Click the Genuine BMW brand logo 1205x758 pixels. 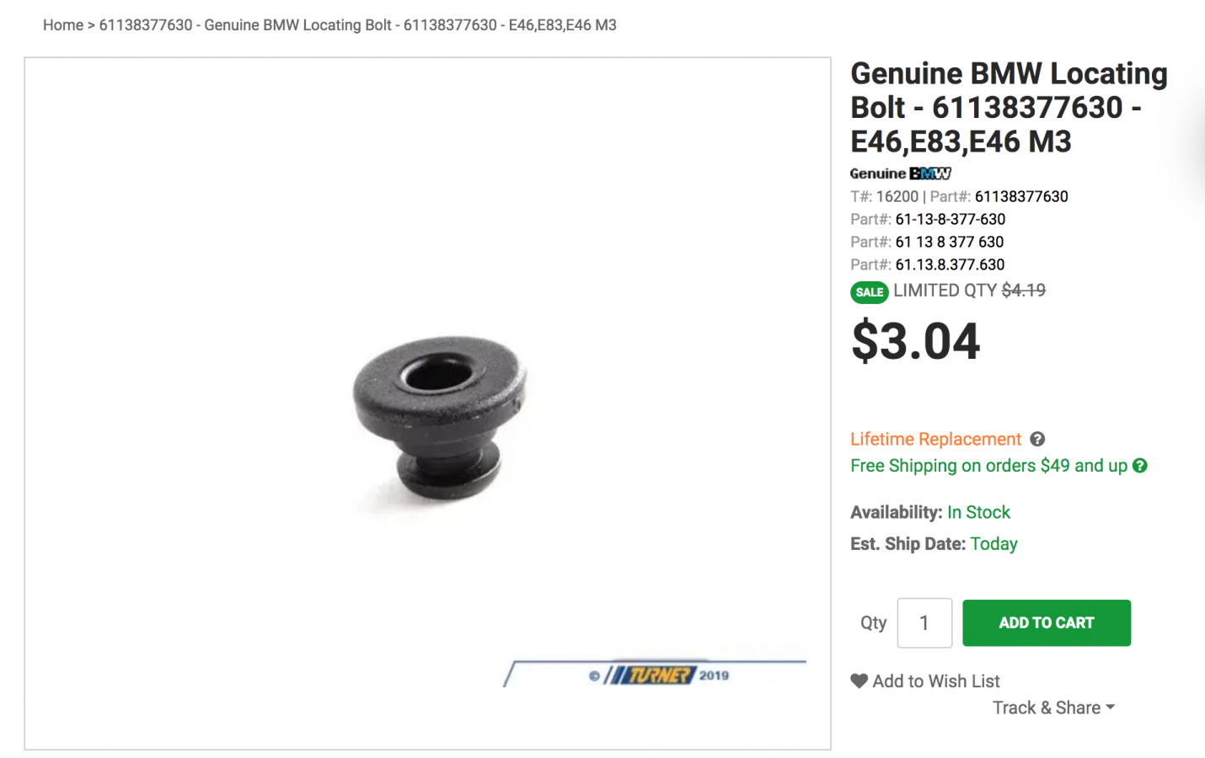(900, 173)
